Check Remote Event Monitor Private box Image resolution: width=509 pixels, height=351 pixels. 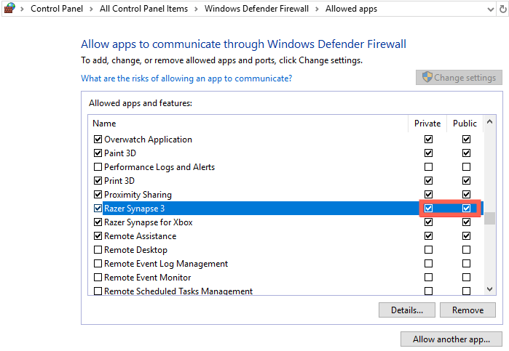tap(428, 277)
